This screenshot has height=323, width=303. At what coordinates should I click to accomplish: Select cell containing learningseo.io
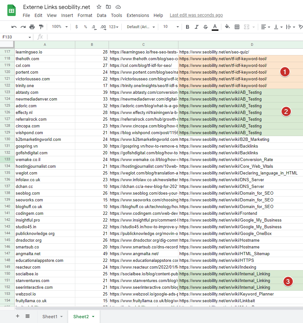pyautogui.click(x=45, y=52)
